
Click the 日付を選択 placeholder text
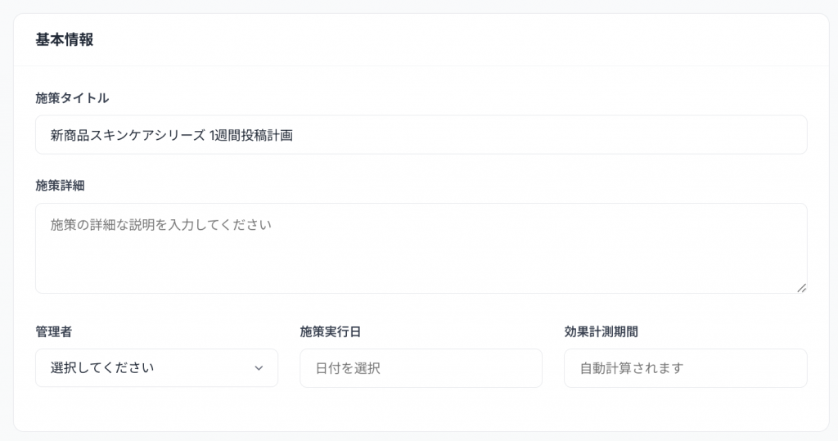tap(348, 368)
